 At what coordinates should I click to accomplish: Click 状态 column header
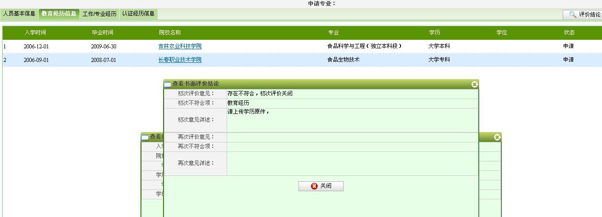point(569,33)
